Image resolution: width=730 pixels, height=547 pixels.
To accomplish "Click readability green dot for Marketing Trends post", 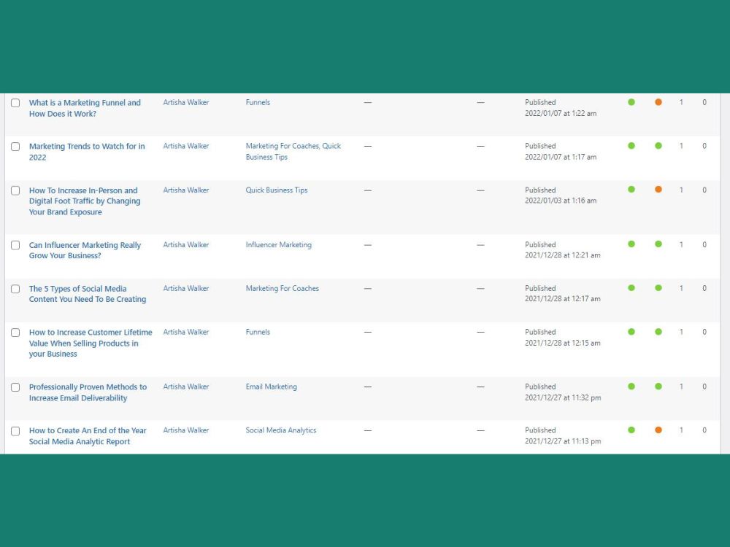I will tap(658, 146).
